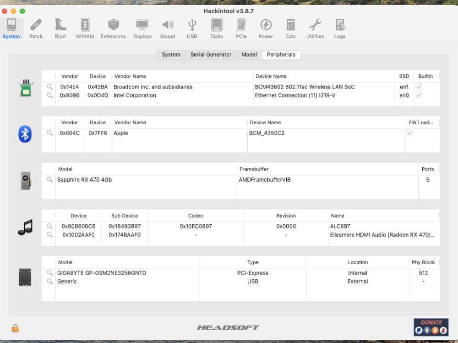The height and width of the screenshot is (343, 458).
Task: Open the Patch toolbar section
Action: 36,28
